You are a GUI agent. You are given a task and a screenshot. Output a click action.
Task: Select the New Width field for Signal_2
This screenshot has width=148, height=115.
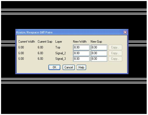pos(81,53)
